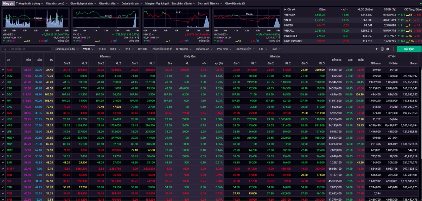The image size is (422, 201).
Task: Select VNXALL row in index table
Action: (352, 31)
